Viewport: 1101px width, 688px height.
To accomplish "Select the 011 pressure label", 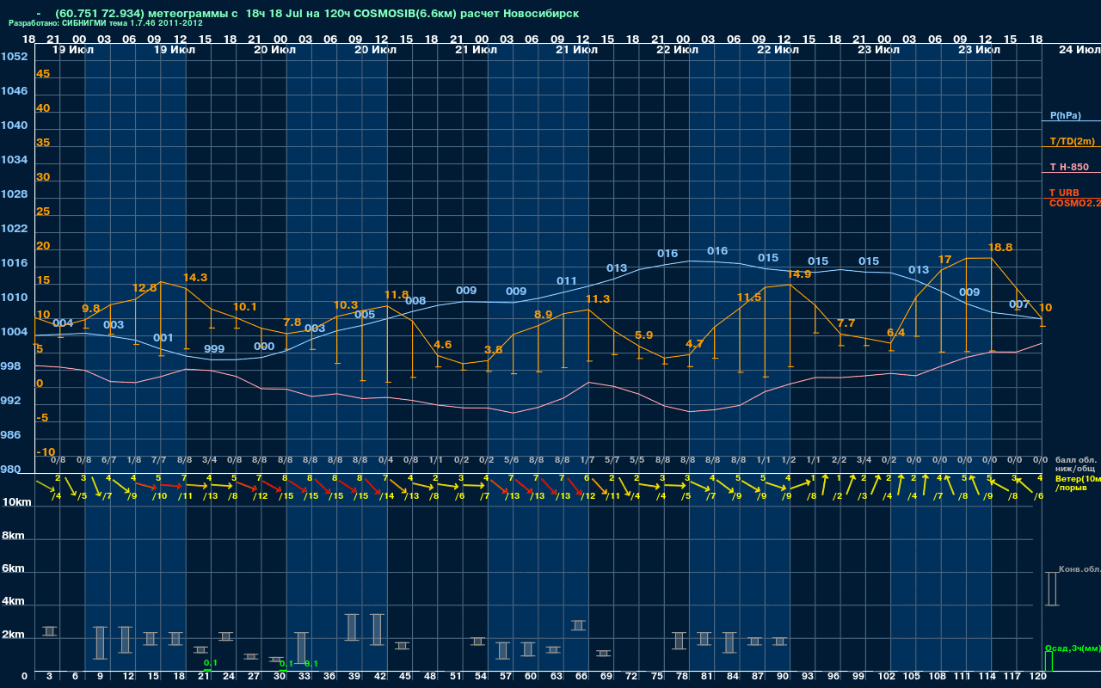I will tap(567, 281).
